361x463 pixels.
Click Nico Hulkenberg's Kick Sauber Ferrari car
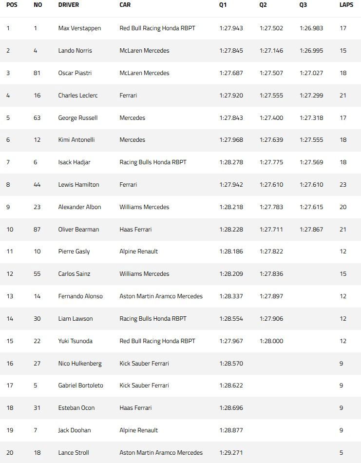[144, 364]
